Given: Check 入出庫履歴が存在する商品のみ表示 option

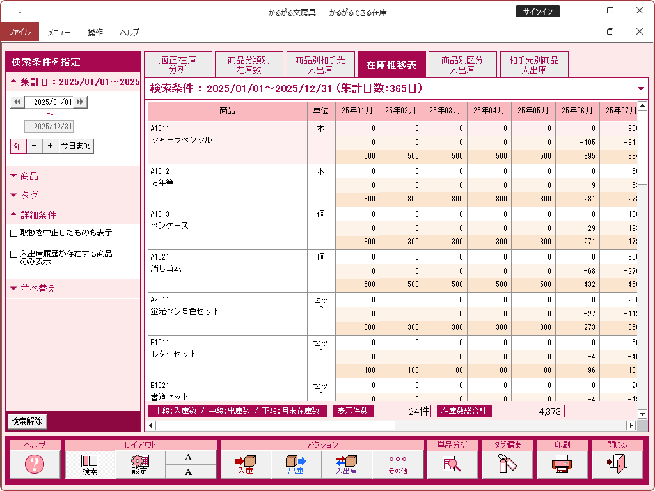Looking at the screenshot, I should click(x=14, y=254).
